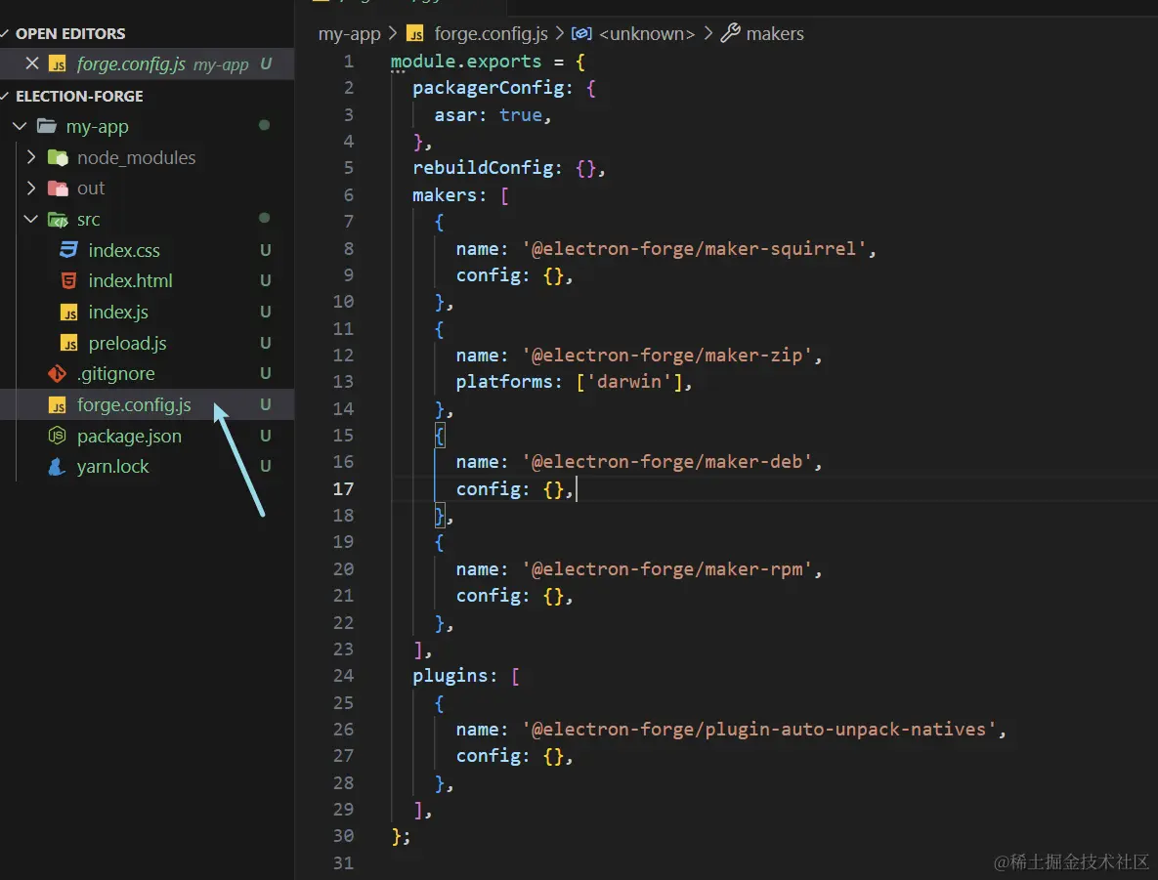Image resolution: width=1158 pixels, height=880 pixels.
Task: Open .gitignore file
Action: tap(116, 374)
